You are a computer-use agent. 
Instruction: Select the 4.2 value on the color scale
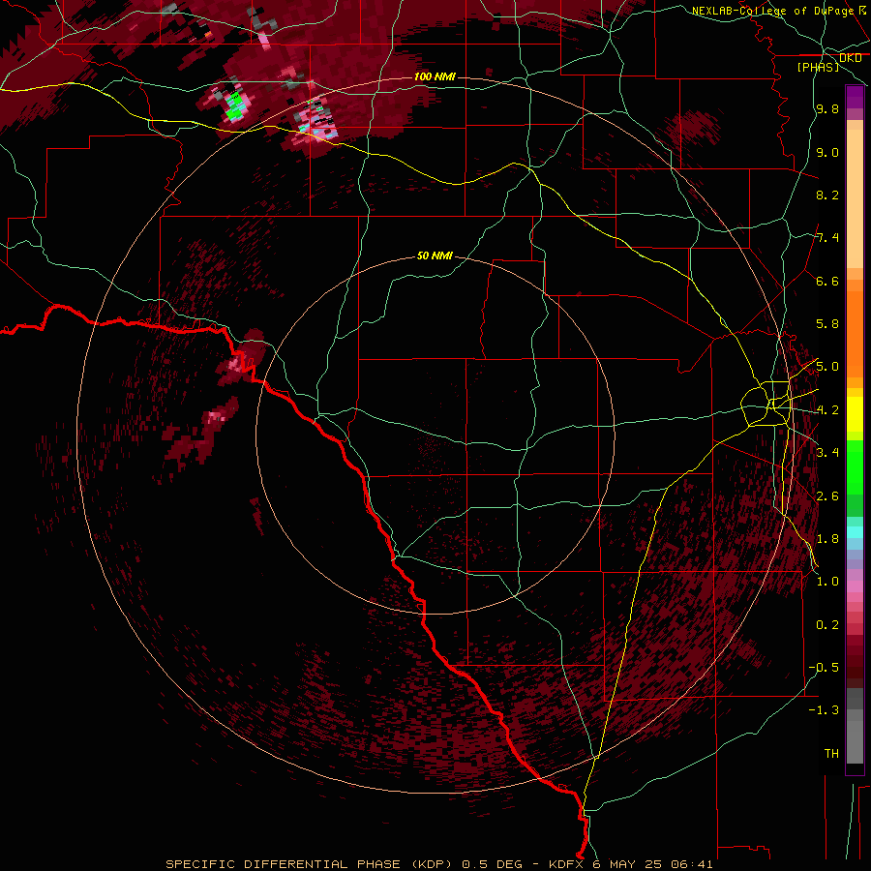pos(827,410)
